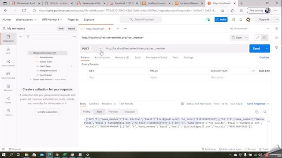Click the blue Send button
The height and width of the screenshot is (158, 282).
pyautogui.click(x=256, y=49)
